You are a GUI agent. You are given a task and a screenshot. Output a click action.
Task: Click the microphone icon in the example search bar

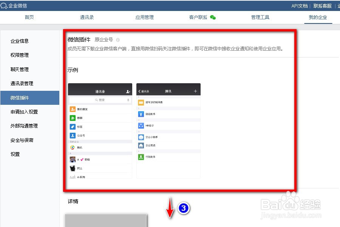(128, 100)
